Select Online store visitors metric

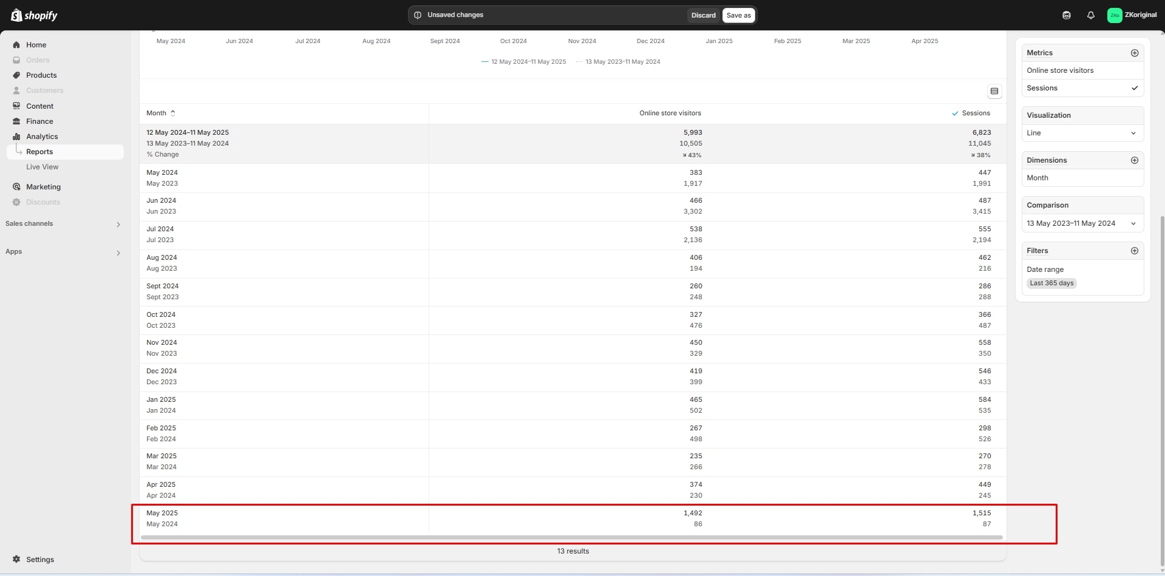(x=1059, y=70)
